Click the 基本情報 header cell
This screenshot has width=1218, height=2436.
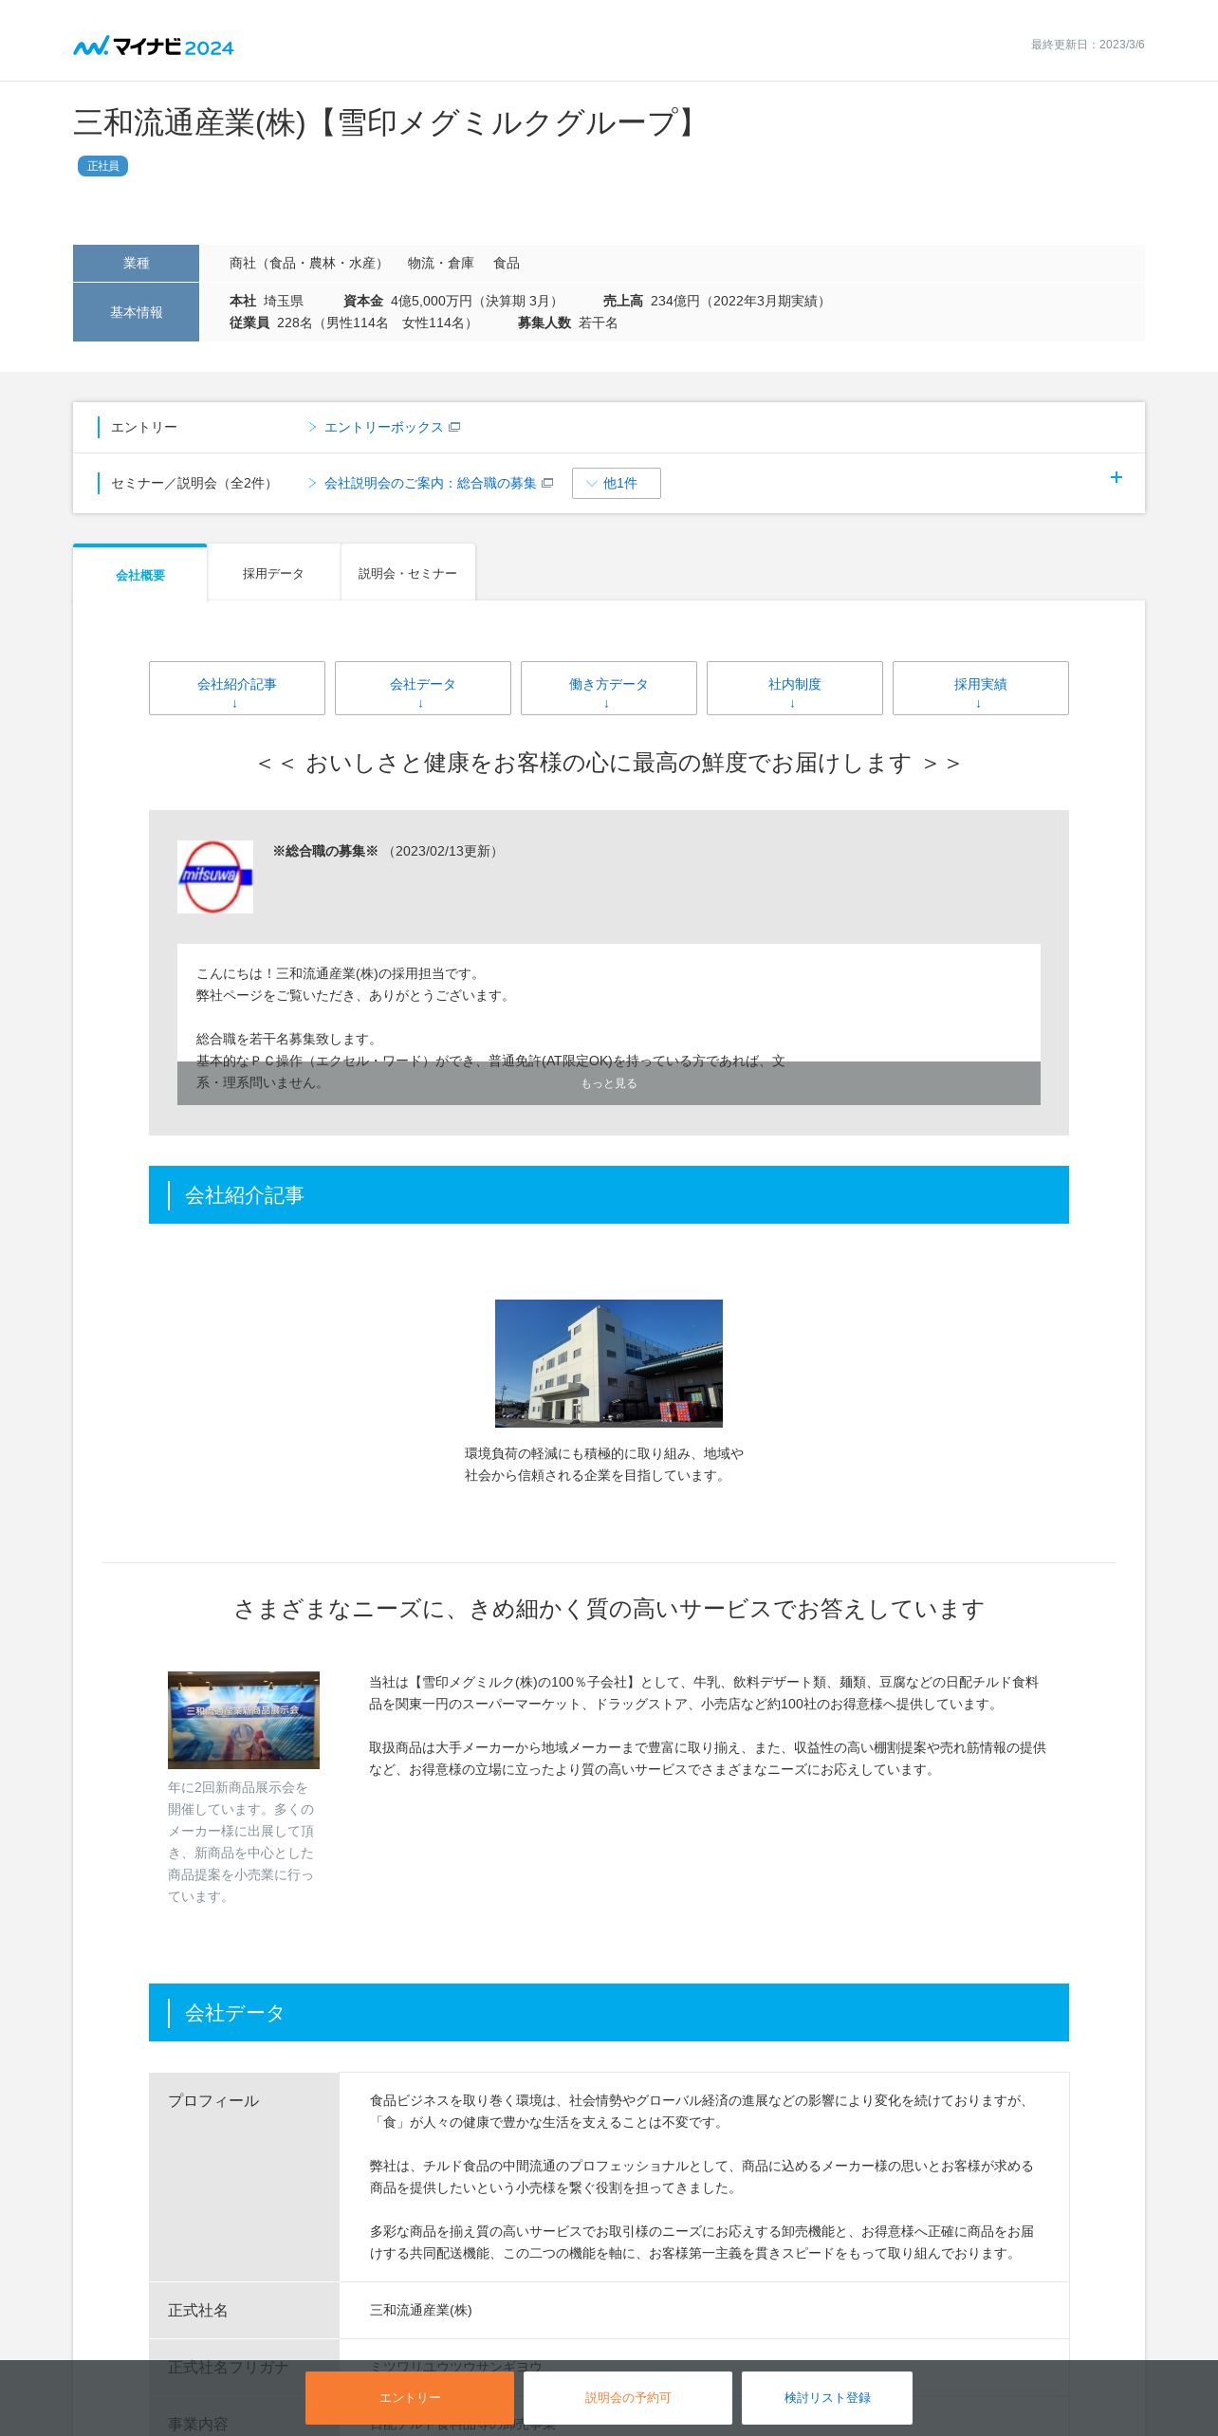136,312
